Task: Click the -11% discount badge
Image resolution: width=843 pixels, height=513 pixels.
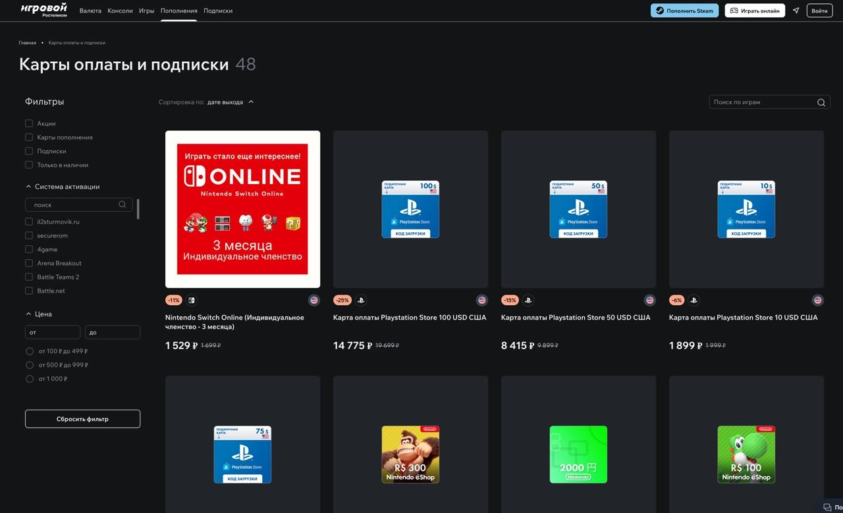Action: click(174, 300)
